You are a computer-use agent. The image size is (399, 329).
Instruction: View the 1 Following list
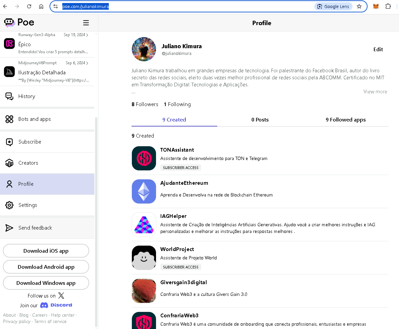coord(177,104)
